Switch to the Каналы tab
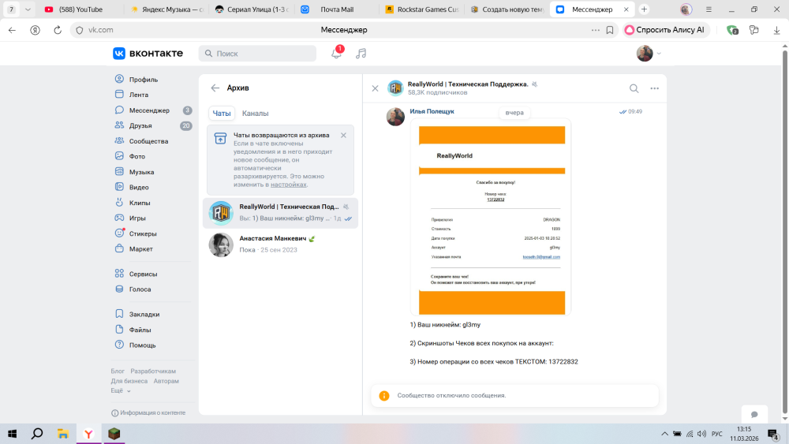The height and width of the screenshot is (444, 789). (255, 113)
